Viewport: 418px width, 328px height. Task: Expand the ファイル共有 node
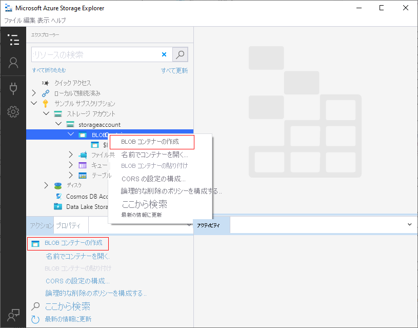[71, 155]
